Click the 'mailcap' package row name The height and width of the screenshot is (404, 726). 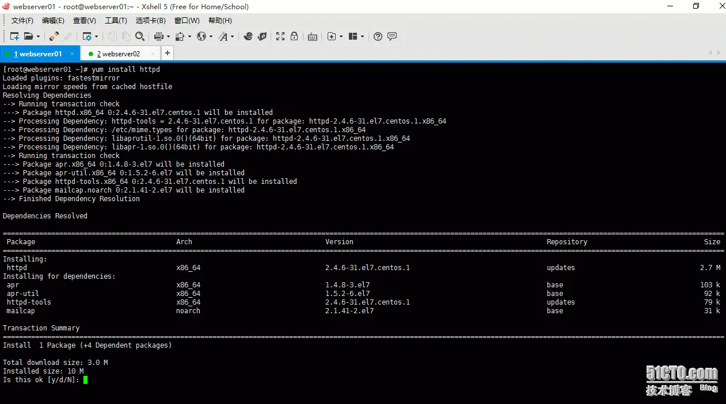coord(21,311)
